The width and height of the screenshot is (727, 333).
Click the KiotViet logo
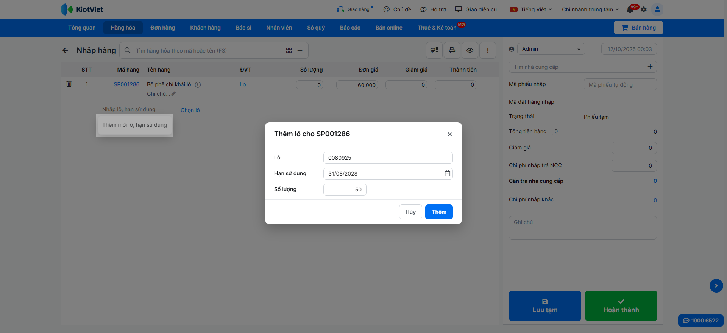click(82, 9)
